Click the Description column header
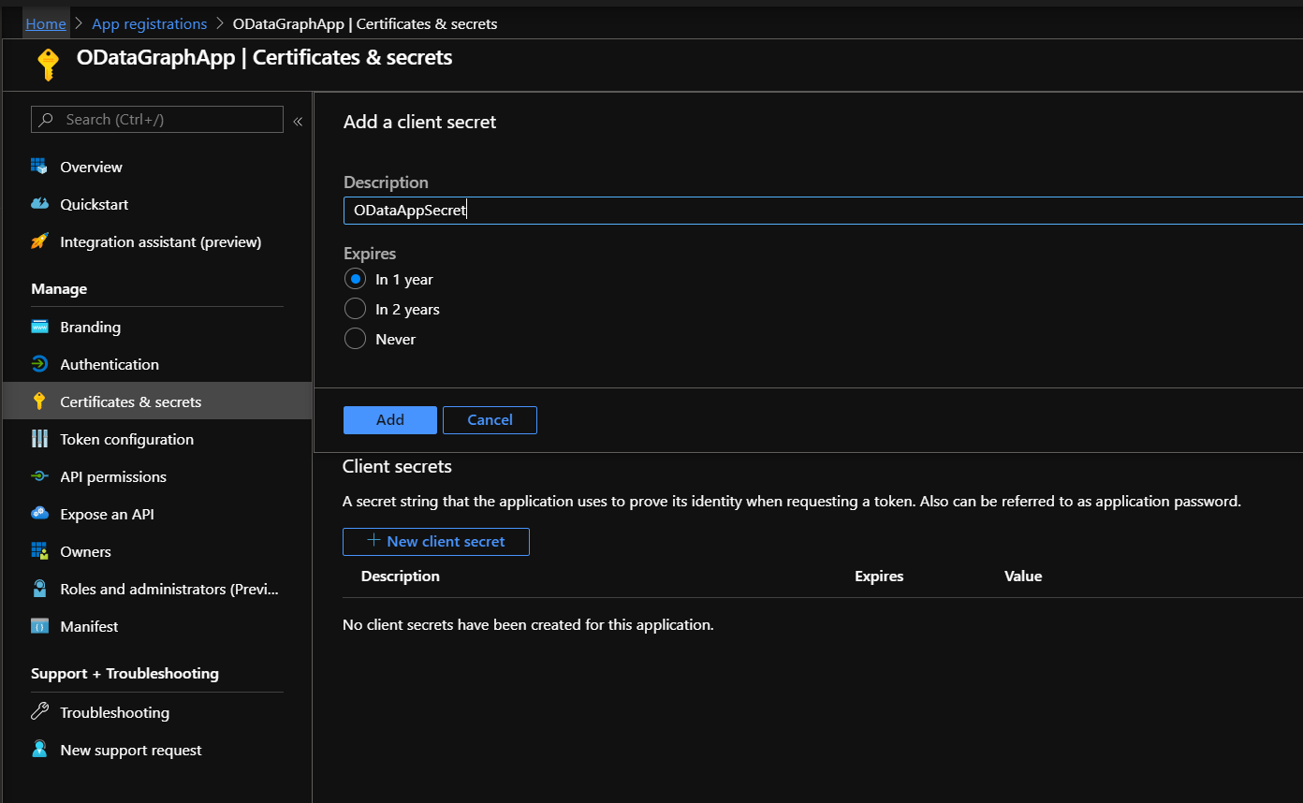1303x803 pixels. click(x=401, y=577)
